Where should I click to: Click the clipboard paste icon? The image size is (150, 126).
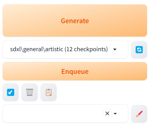(49, 92)
